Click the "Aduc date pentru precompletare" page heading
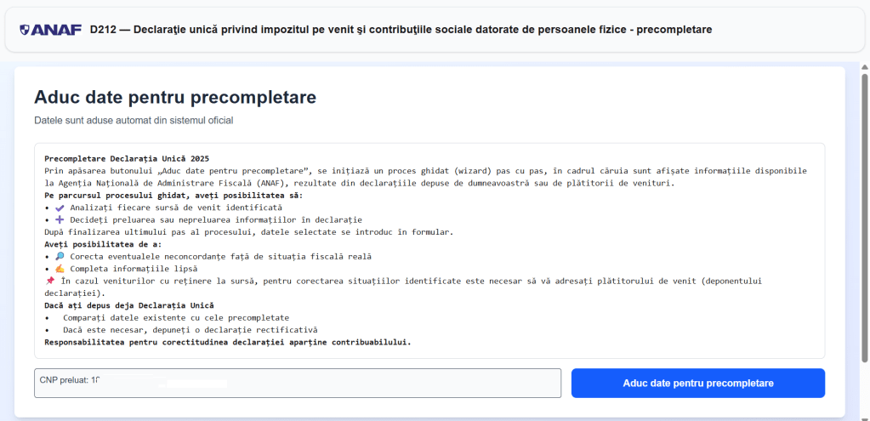Image resolution: width=870 pixels, height=421 pixels. point(175,97)
